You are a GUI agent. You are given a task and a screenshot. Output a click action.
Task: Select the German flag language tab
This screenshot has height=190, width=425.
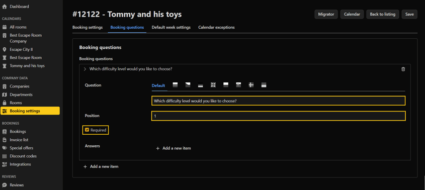coord(201,85)
